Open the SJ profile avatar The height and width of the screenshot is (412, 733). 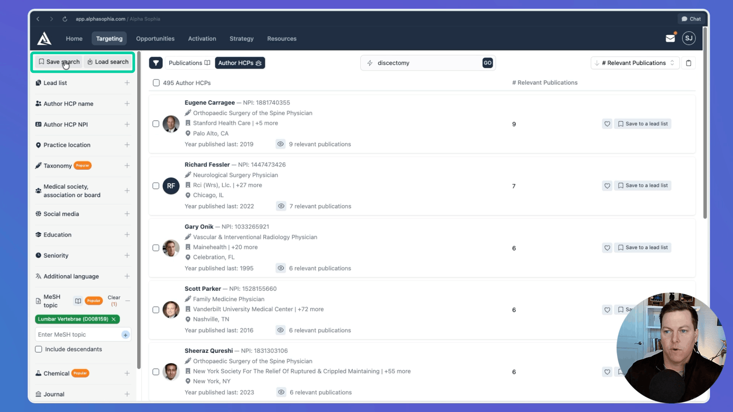click(689, 38)
